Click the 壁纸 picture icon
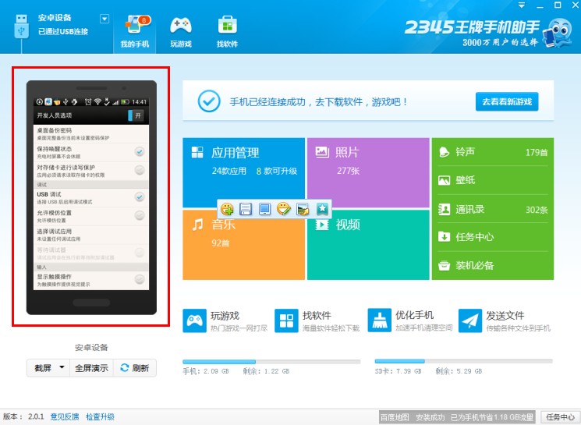581x425 pixels. [x=444, y=180]
